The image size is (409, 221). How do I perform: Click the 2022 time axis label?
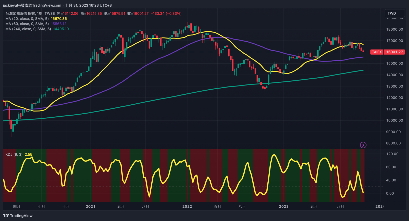[x=187, y=206]
